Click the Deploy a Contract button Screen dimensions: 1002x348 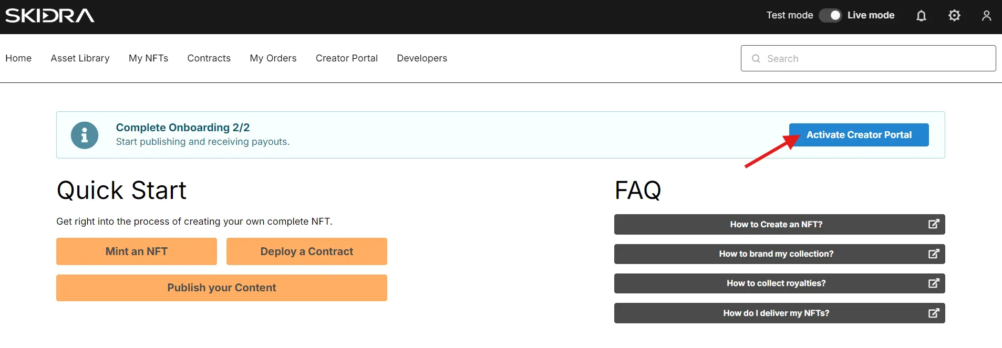coord(307,251)
